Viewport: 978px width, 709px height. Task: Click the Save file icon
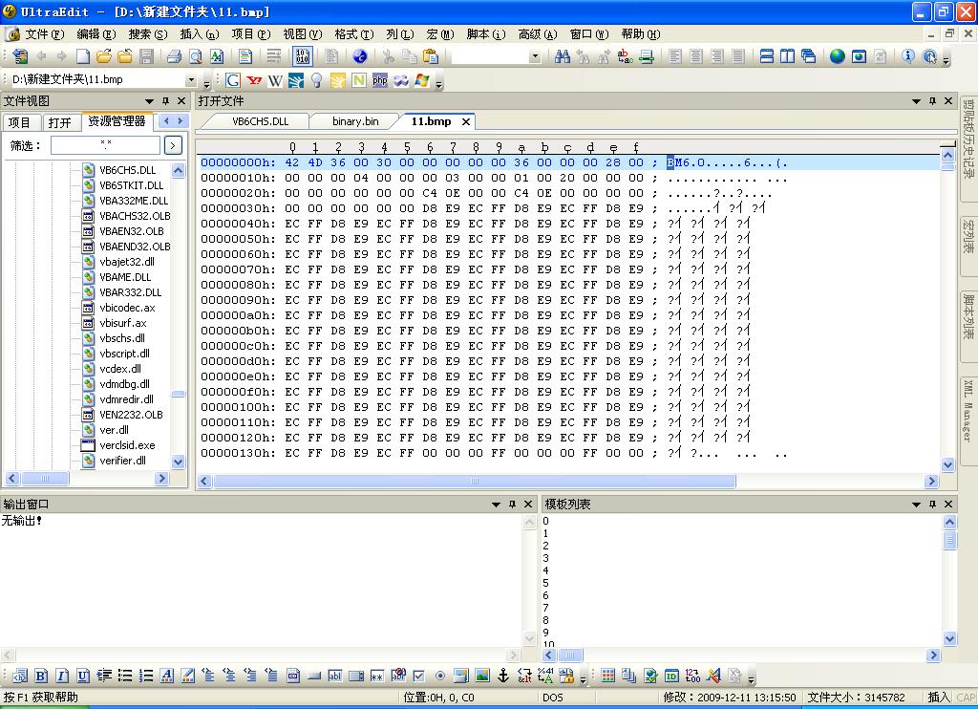[147, 56]
